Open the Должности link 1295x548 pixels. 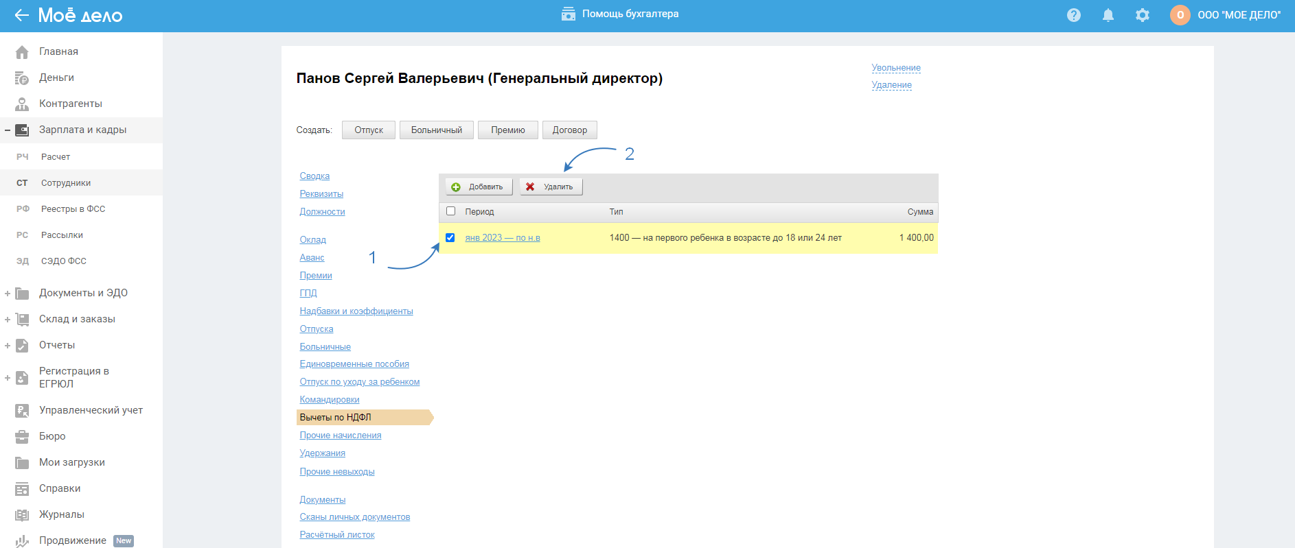point(322,212)
